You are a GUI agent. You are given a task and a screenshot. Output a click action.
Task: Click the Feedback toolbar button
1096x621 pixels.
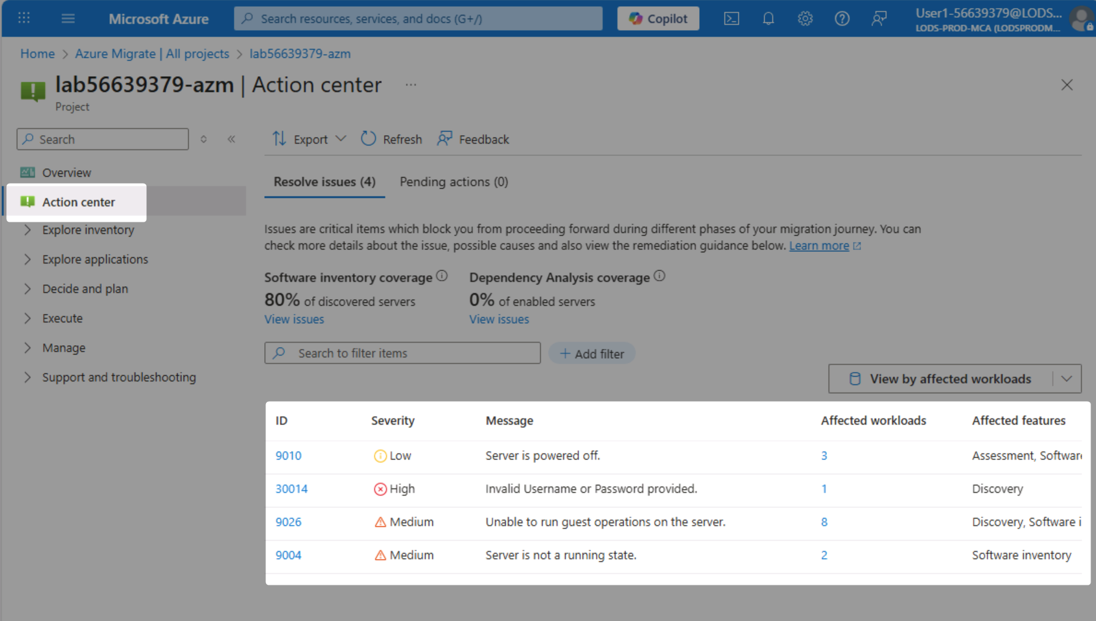click(473, 139)
